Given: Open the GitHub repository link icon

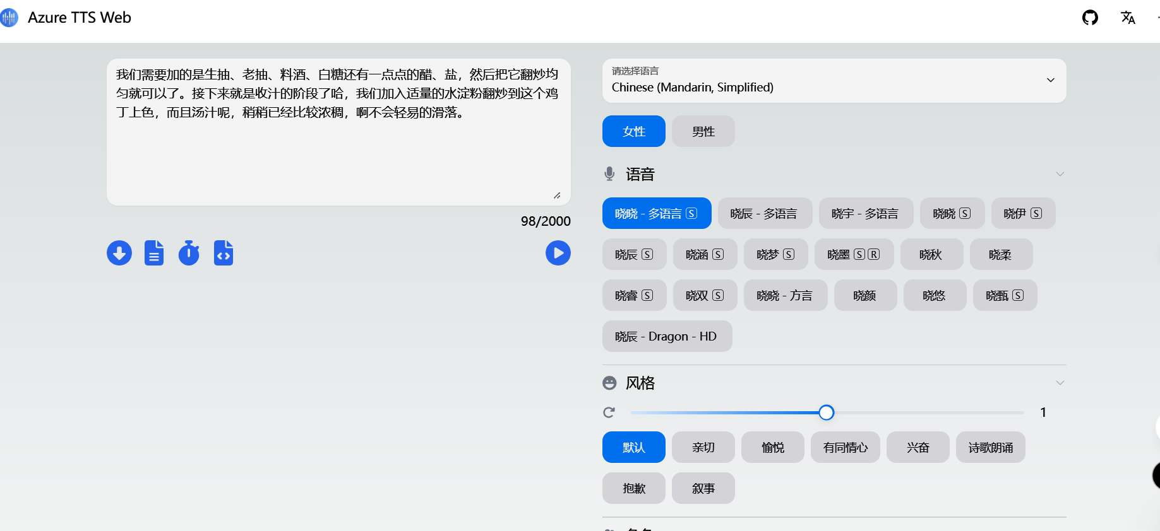Looking at the screenshot, I should point(1090,18).
